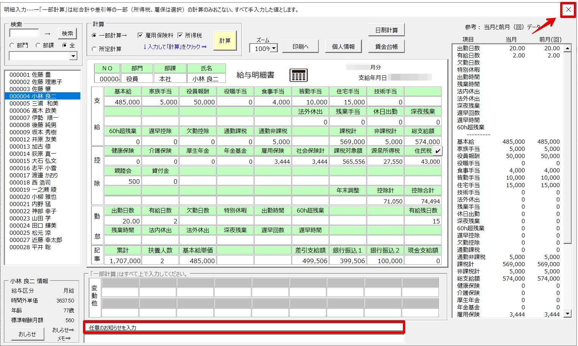Viewport: 578px width, 346px height.
Task: Open the calculator icon beside 給与明細書
Action: coord(298,75)
